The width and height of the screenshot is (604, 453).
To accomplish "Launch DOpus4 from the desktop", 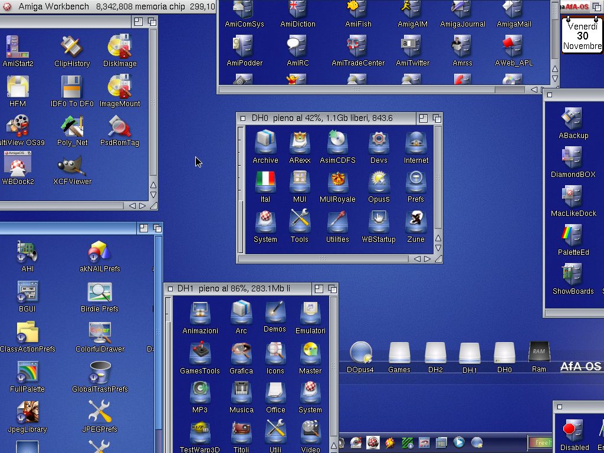I will tap(360, 353).
